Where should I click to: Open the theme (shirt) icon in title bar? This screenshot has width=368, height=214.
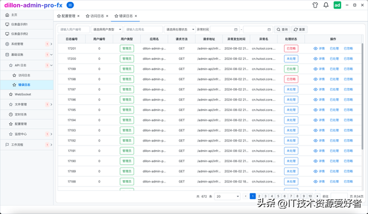click(x=315, y=5)
